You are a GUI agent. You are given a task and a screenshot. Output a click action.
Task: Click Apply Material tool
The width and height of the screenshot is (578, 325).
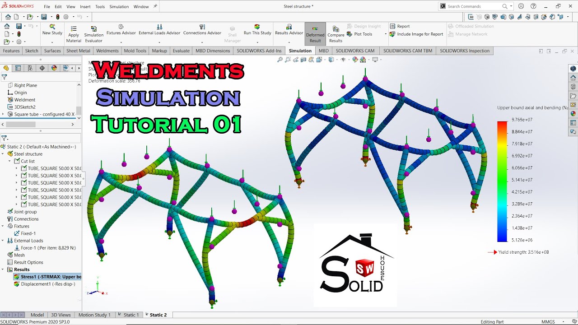point(74,34)
